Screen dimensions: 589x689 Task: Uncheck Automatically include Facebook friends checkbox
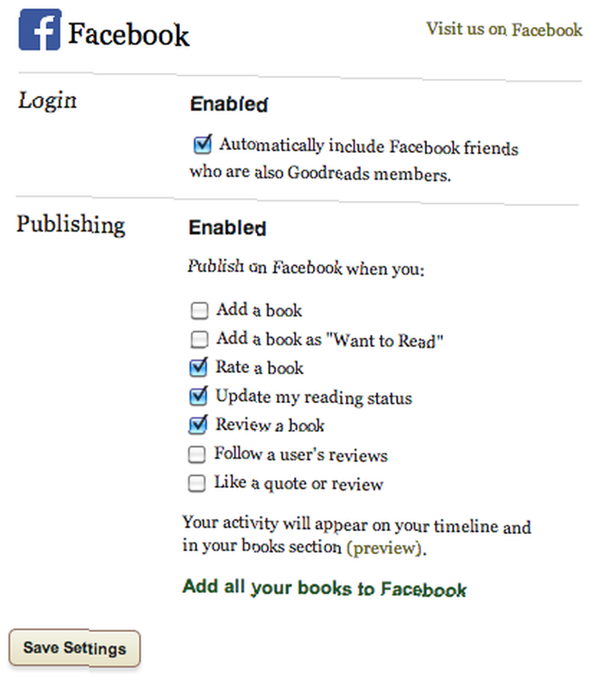coord(203,145)
